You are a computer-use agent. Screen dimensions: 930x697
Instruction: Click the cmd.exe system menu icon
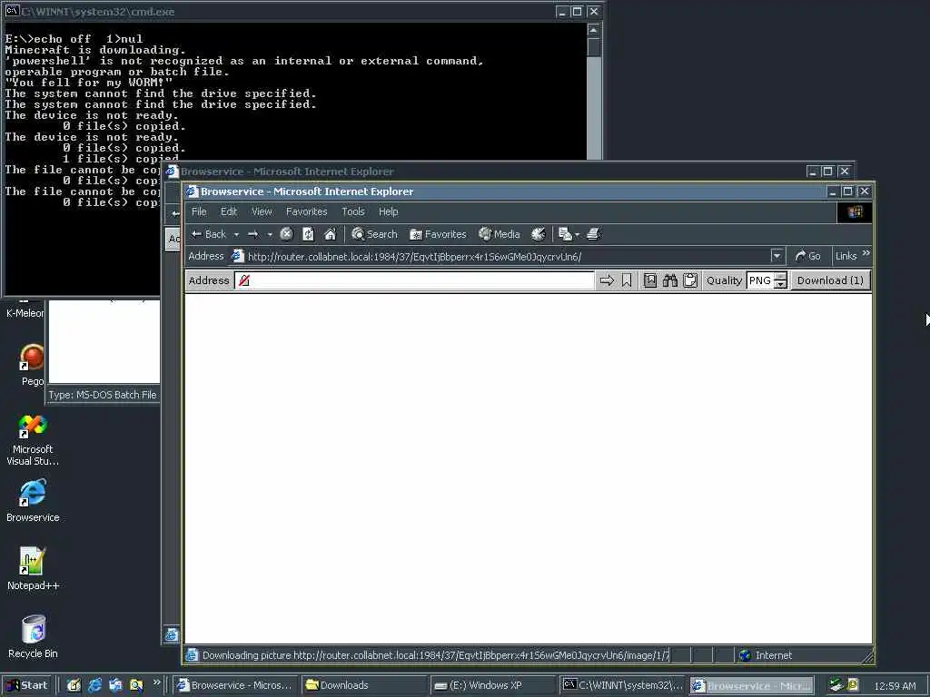(12, 11)
